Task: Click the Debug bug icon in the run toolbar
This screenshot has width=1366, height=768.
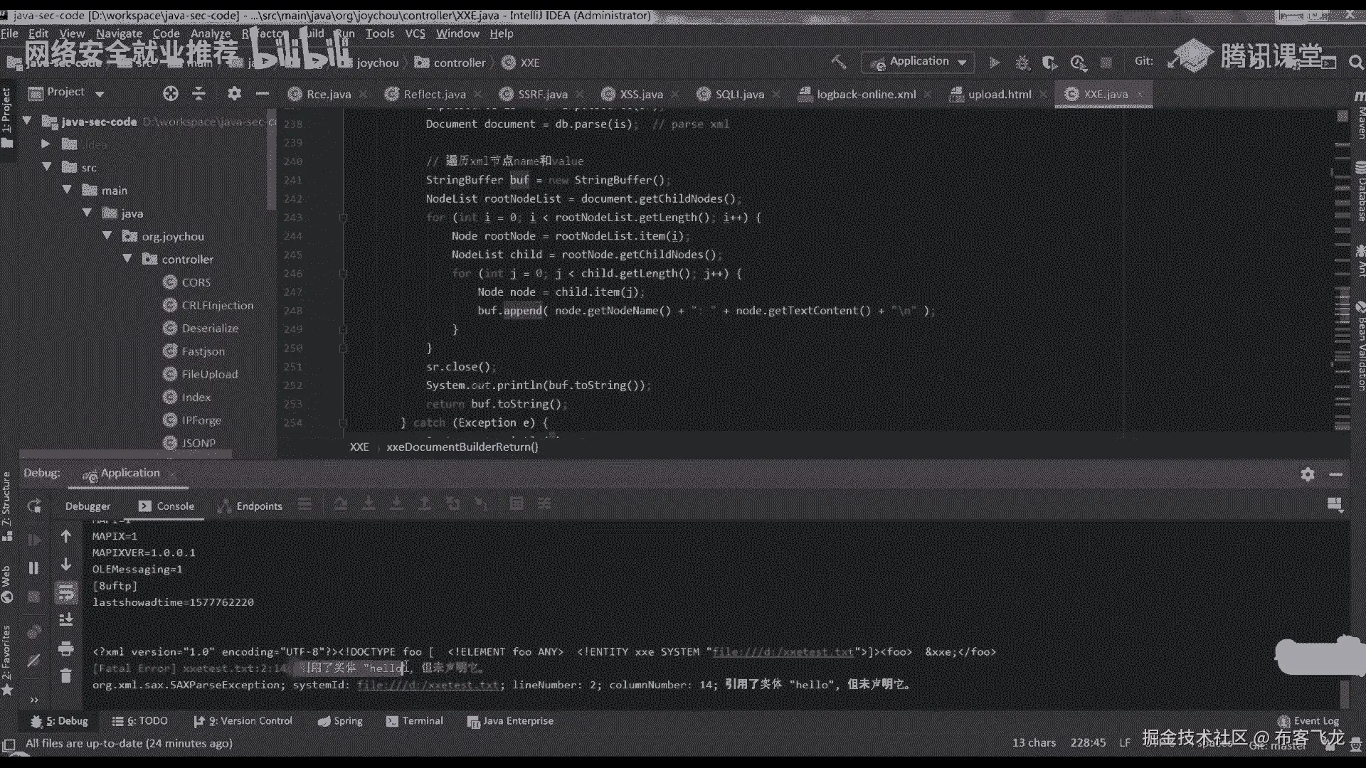Action: pyautogui.click(x=1022, y=63)
